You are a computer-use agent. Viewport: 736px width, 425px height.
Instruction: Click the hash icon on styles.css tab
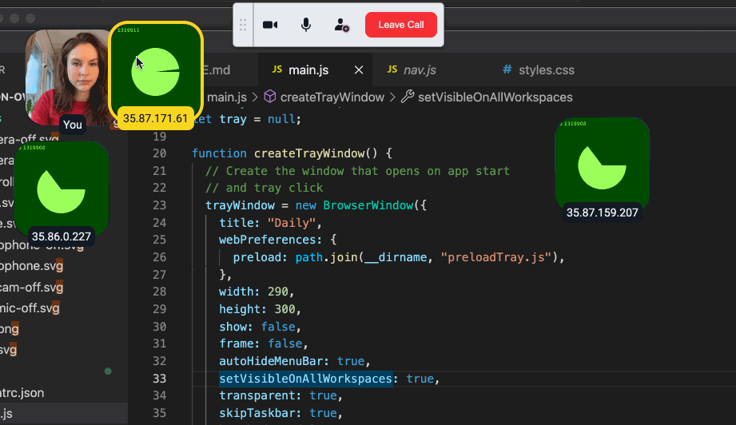click(x=507, y=70)
